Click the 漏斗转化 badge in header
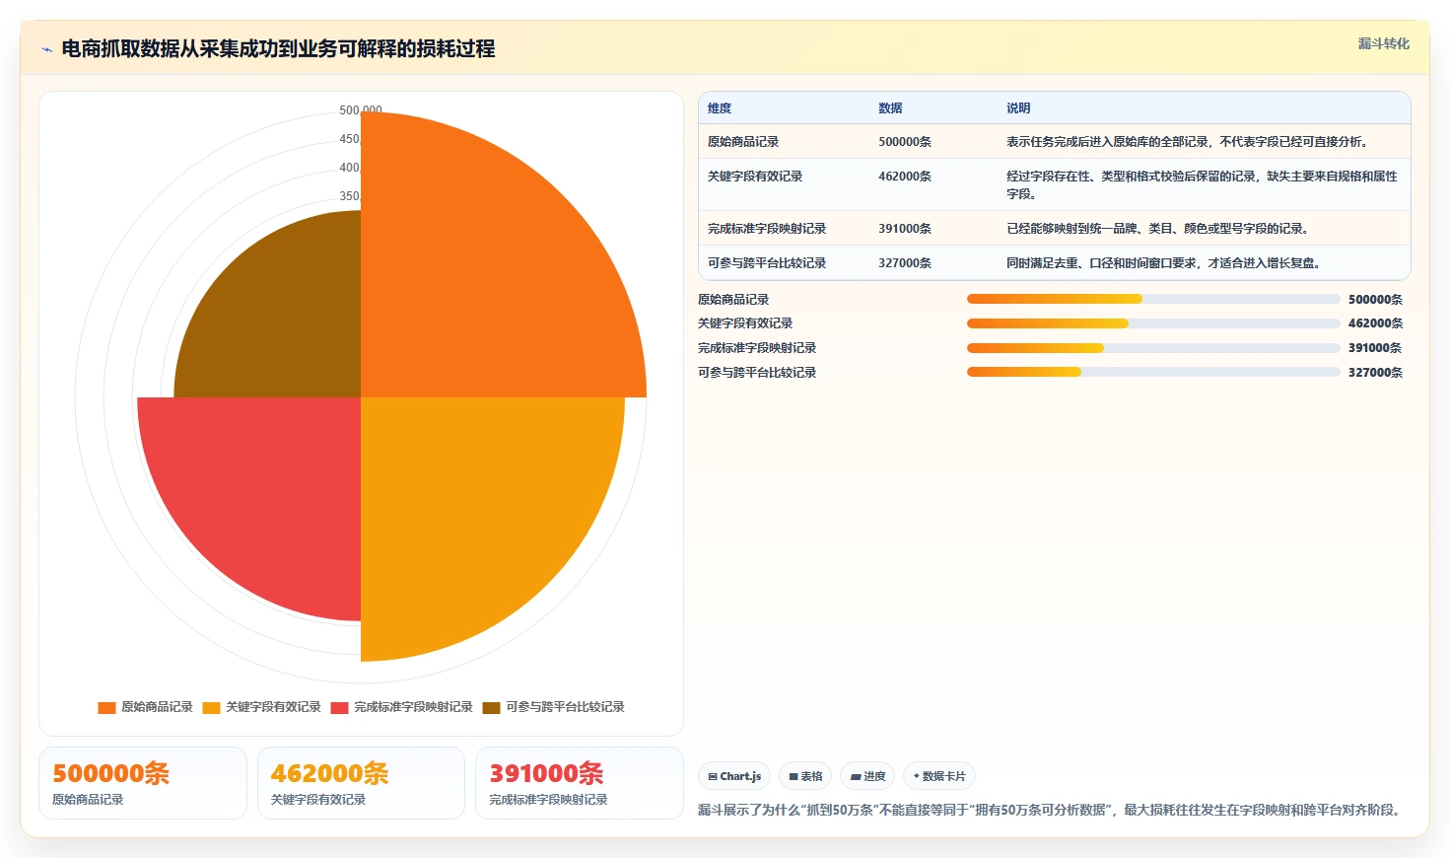The image size is (1450, 858). pyautogui.click(x=1383, y=43)
